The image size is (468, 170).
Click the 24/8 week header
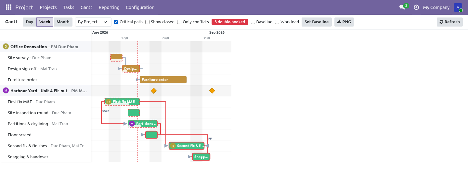[165, 38]
